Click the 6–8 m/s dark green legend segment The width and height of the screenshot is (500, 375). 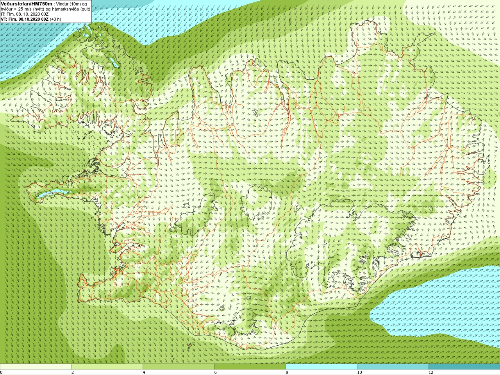pos(250,367)
